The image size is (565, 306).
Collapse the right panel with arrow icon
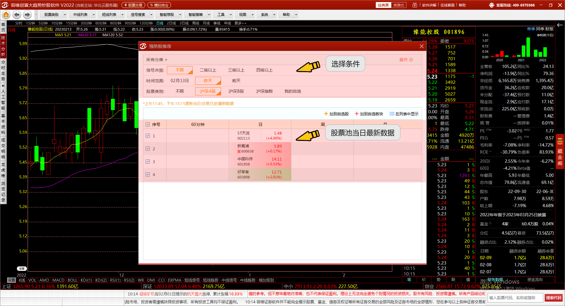click(560, 25)
